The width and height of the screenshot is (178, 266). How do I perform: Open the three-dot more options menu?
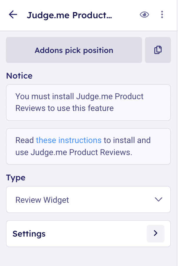coord(162,15)
